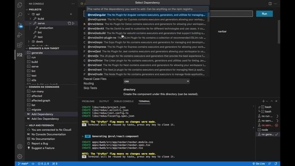Click the split editor icon
295x166 pixels.
[x=270, y=4]
